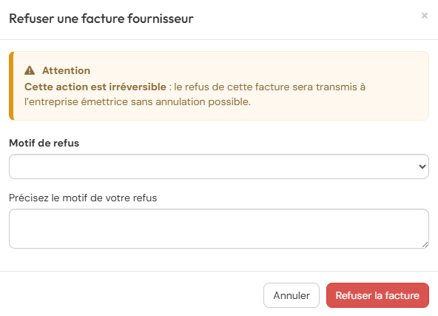Confirm with Refuser la facture button
The image size is (438, 316).
pos(377,295)
